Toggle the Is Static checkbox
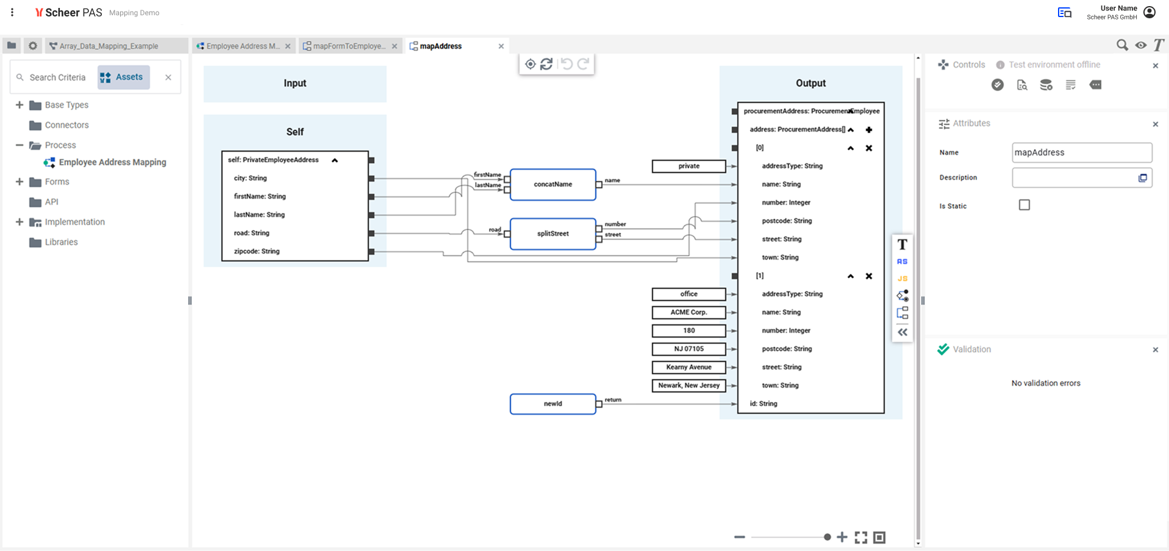This screenshot has width=1169, height=551. coord(1024,205)
